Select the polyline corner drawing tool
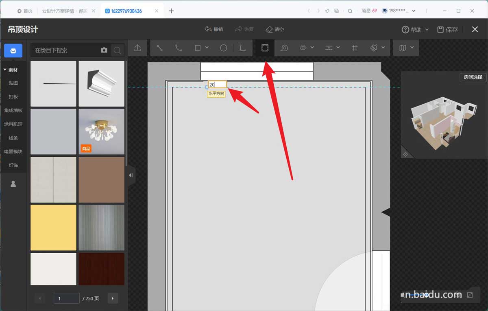 243,48
